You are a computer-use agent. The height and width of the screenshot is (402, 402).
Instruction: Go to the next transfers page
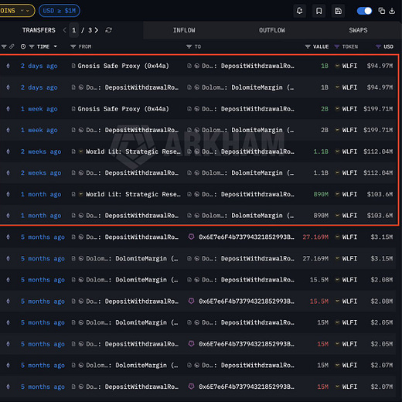tap(97, 30)
